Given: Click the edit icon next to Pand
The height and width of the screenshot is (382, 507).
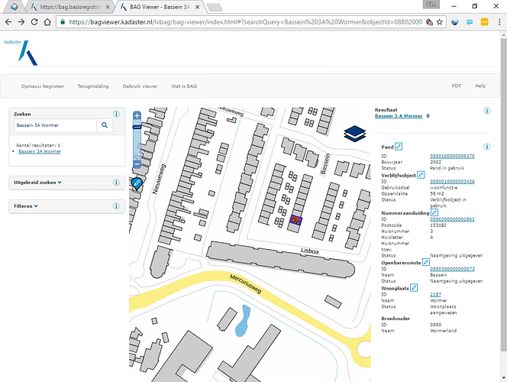Looking at the screenshot, I should click(399, 146).
